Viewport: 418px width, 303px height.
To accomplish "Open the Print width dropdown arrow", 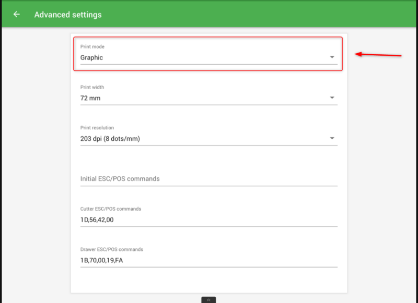I will pos(332,98).
